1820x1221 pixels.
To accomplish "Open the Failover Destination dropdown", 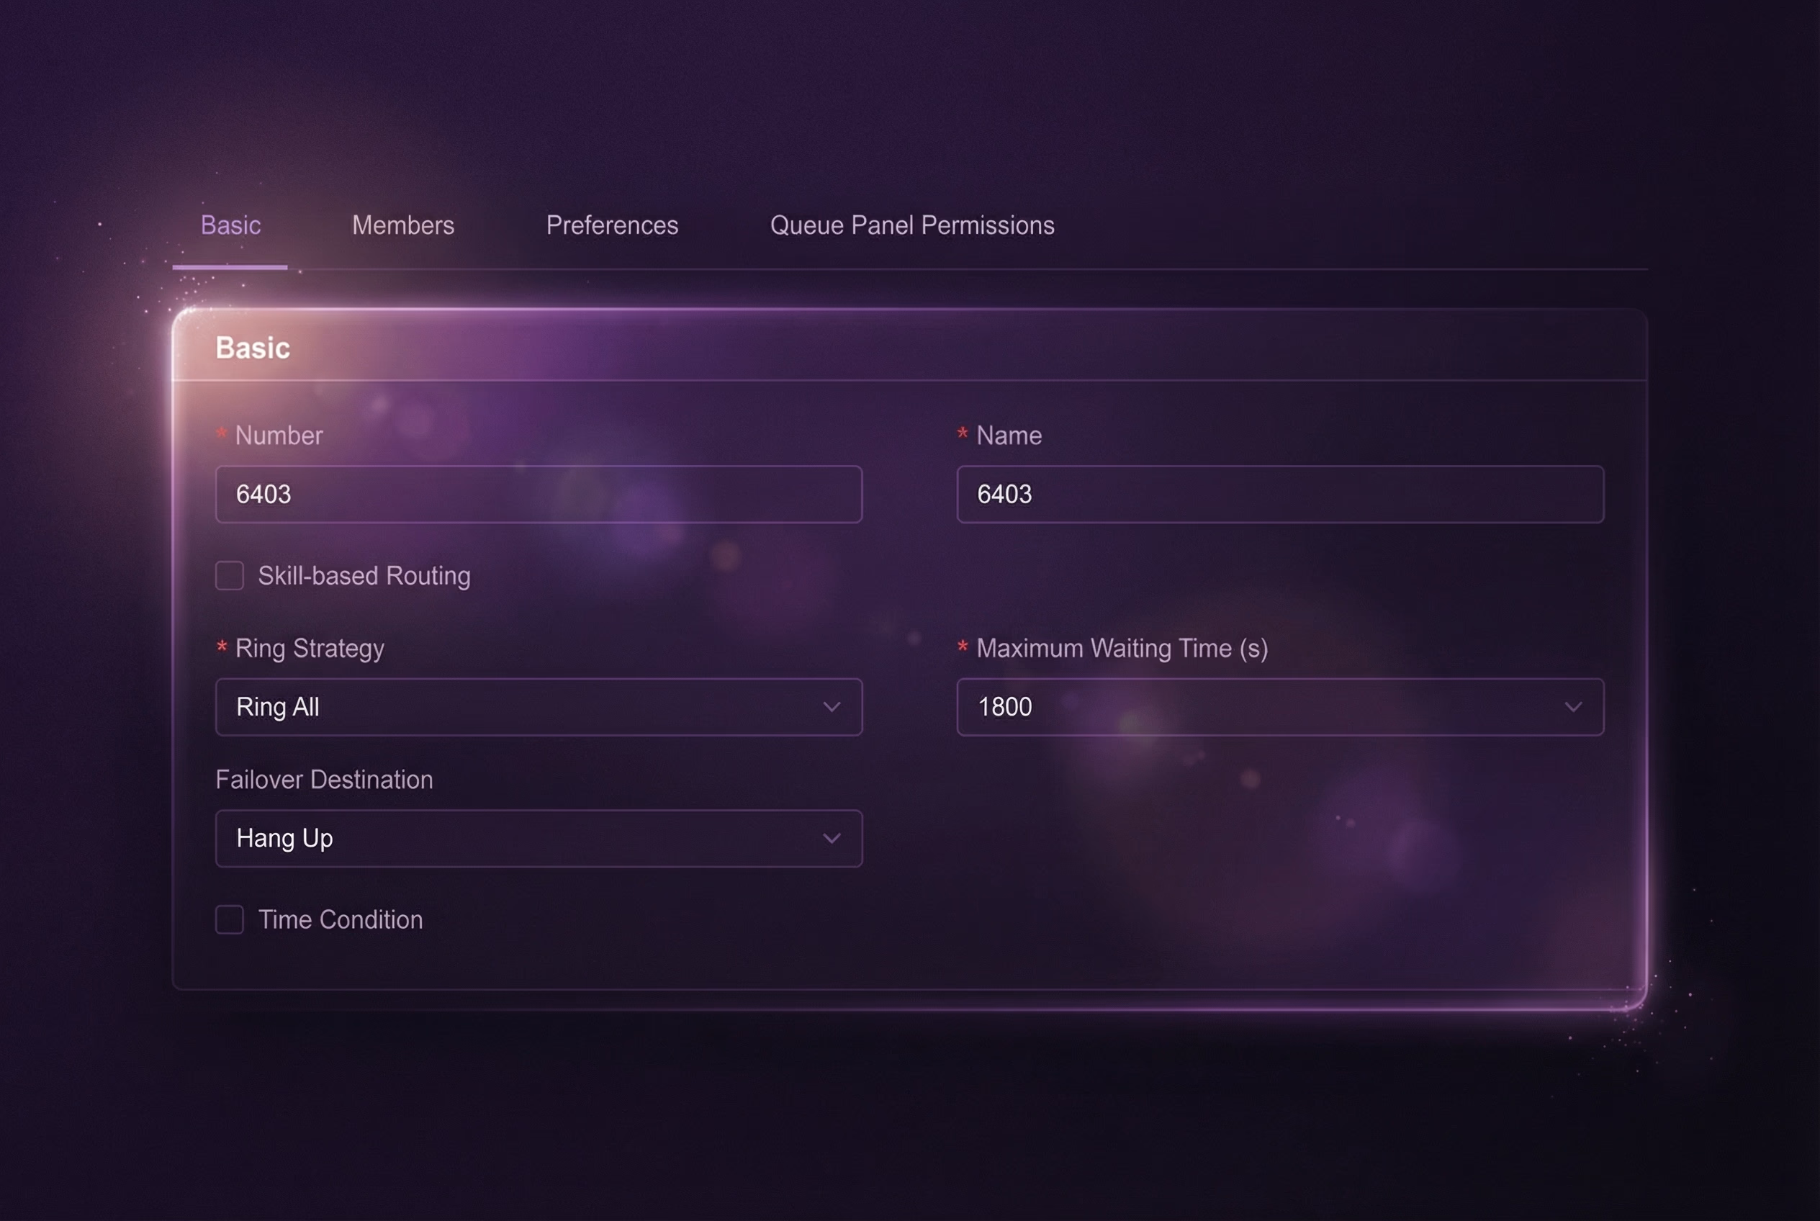I will (x=537, y=839).
